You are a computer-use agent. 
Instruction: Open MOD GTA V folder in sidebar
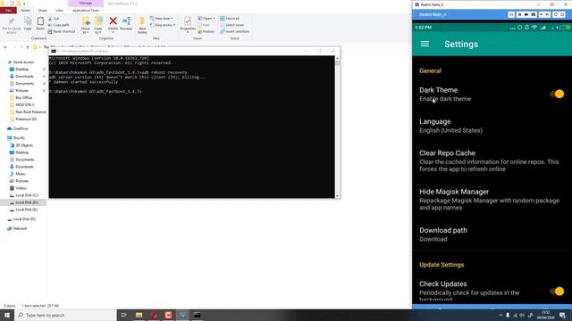tap(25, 105)
